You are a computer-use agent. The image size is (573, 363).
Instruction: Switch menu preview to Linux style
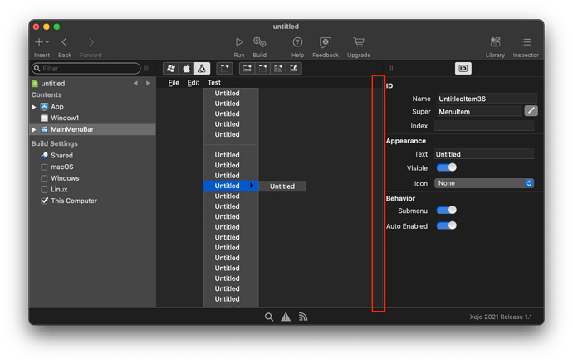coord(202,68)
